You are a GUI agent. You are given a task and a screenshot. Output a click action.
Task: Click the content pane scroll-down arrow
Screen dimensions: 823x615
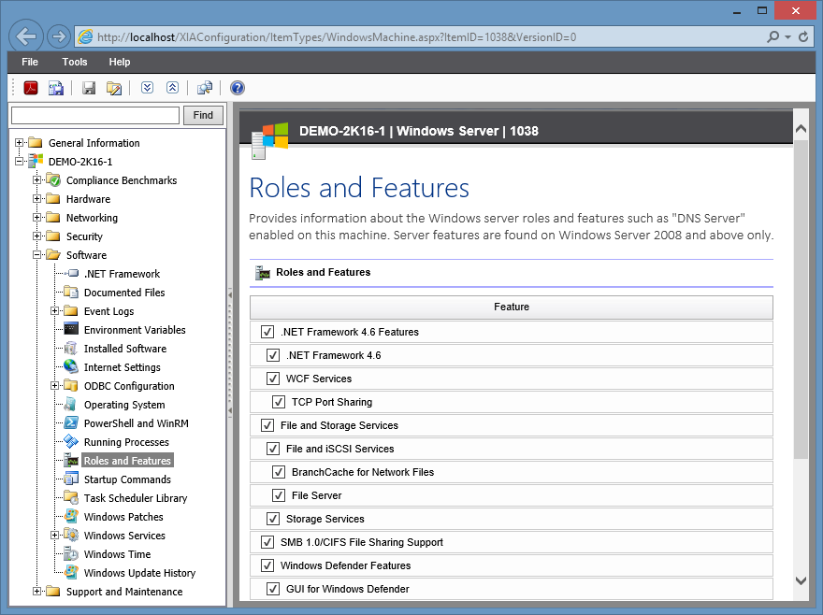click(801, 580)
